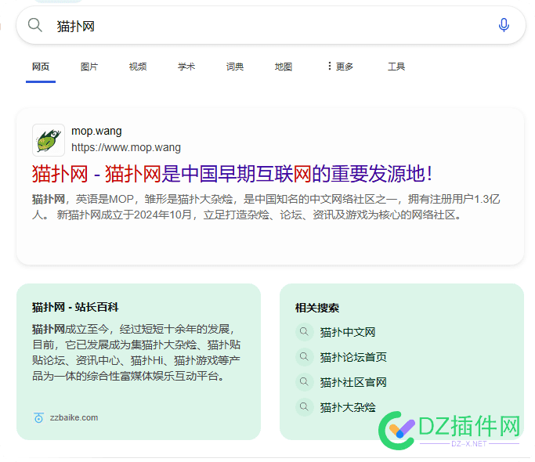This screenshot has width=535, height=462.
Task: Switch to the 视频 tab
Action: [x=138, y=67]
